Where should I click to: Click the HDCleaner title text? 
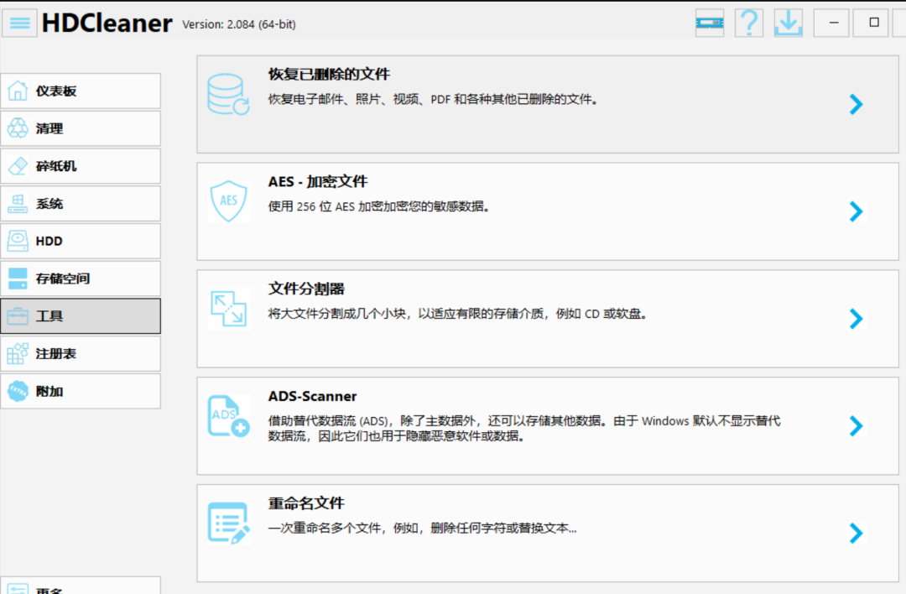click(107, 23)
